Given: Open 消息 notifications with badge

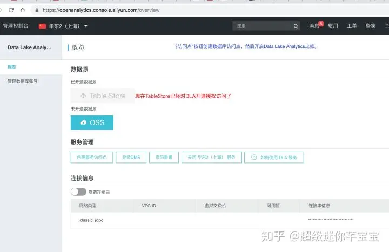Looking at the screenshot, I should click(316, 25).
